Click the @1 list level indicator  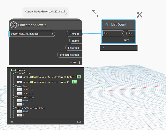click(x=12, y=122)
